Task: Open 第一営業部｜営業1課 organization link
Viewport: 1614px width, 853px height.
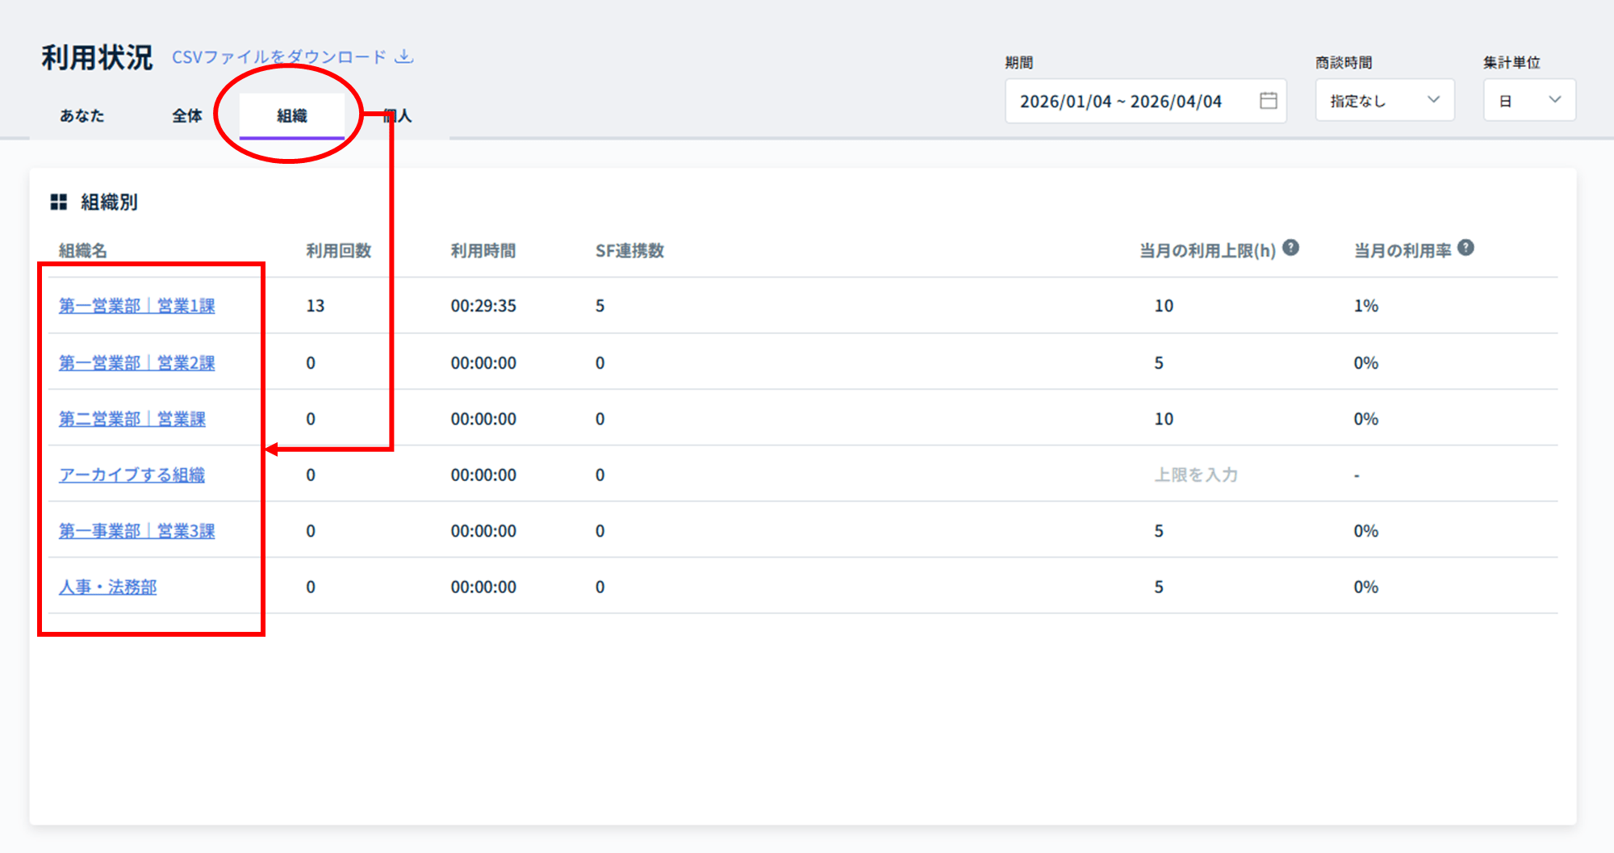Action: (137, 306)
